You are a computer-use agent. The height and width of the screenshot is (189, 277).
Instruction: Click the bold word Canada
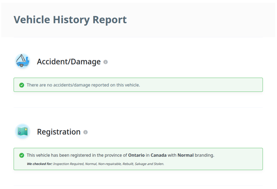pyautogui.click(x=159, y=155)
